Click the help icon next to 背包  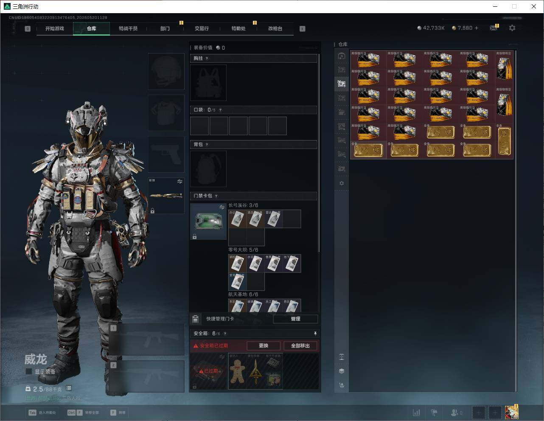pos(207,145)
